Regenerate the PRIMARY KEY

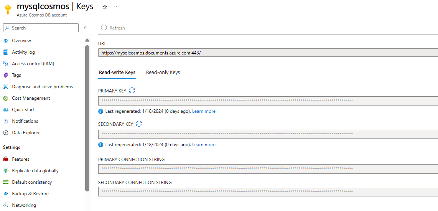[132, 91]
